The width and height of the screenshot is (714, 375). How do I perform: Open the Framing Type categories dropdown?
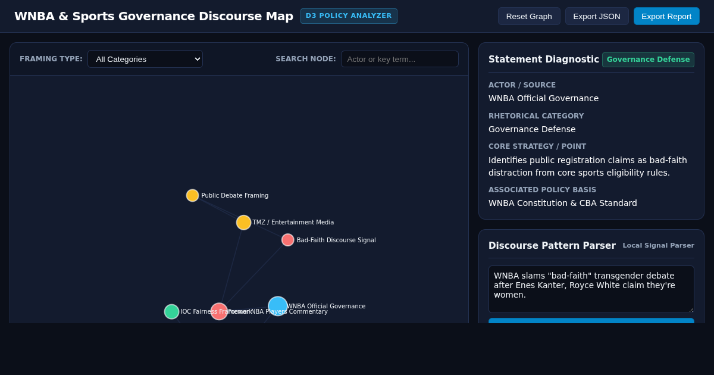(145, 59)
